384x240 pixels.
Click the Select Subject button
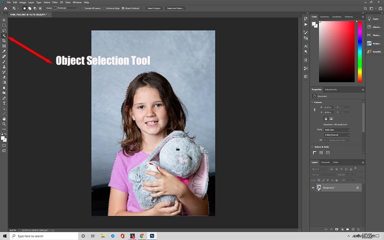pyautogui.click(x=154, y=9)
